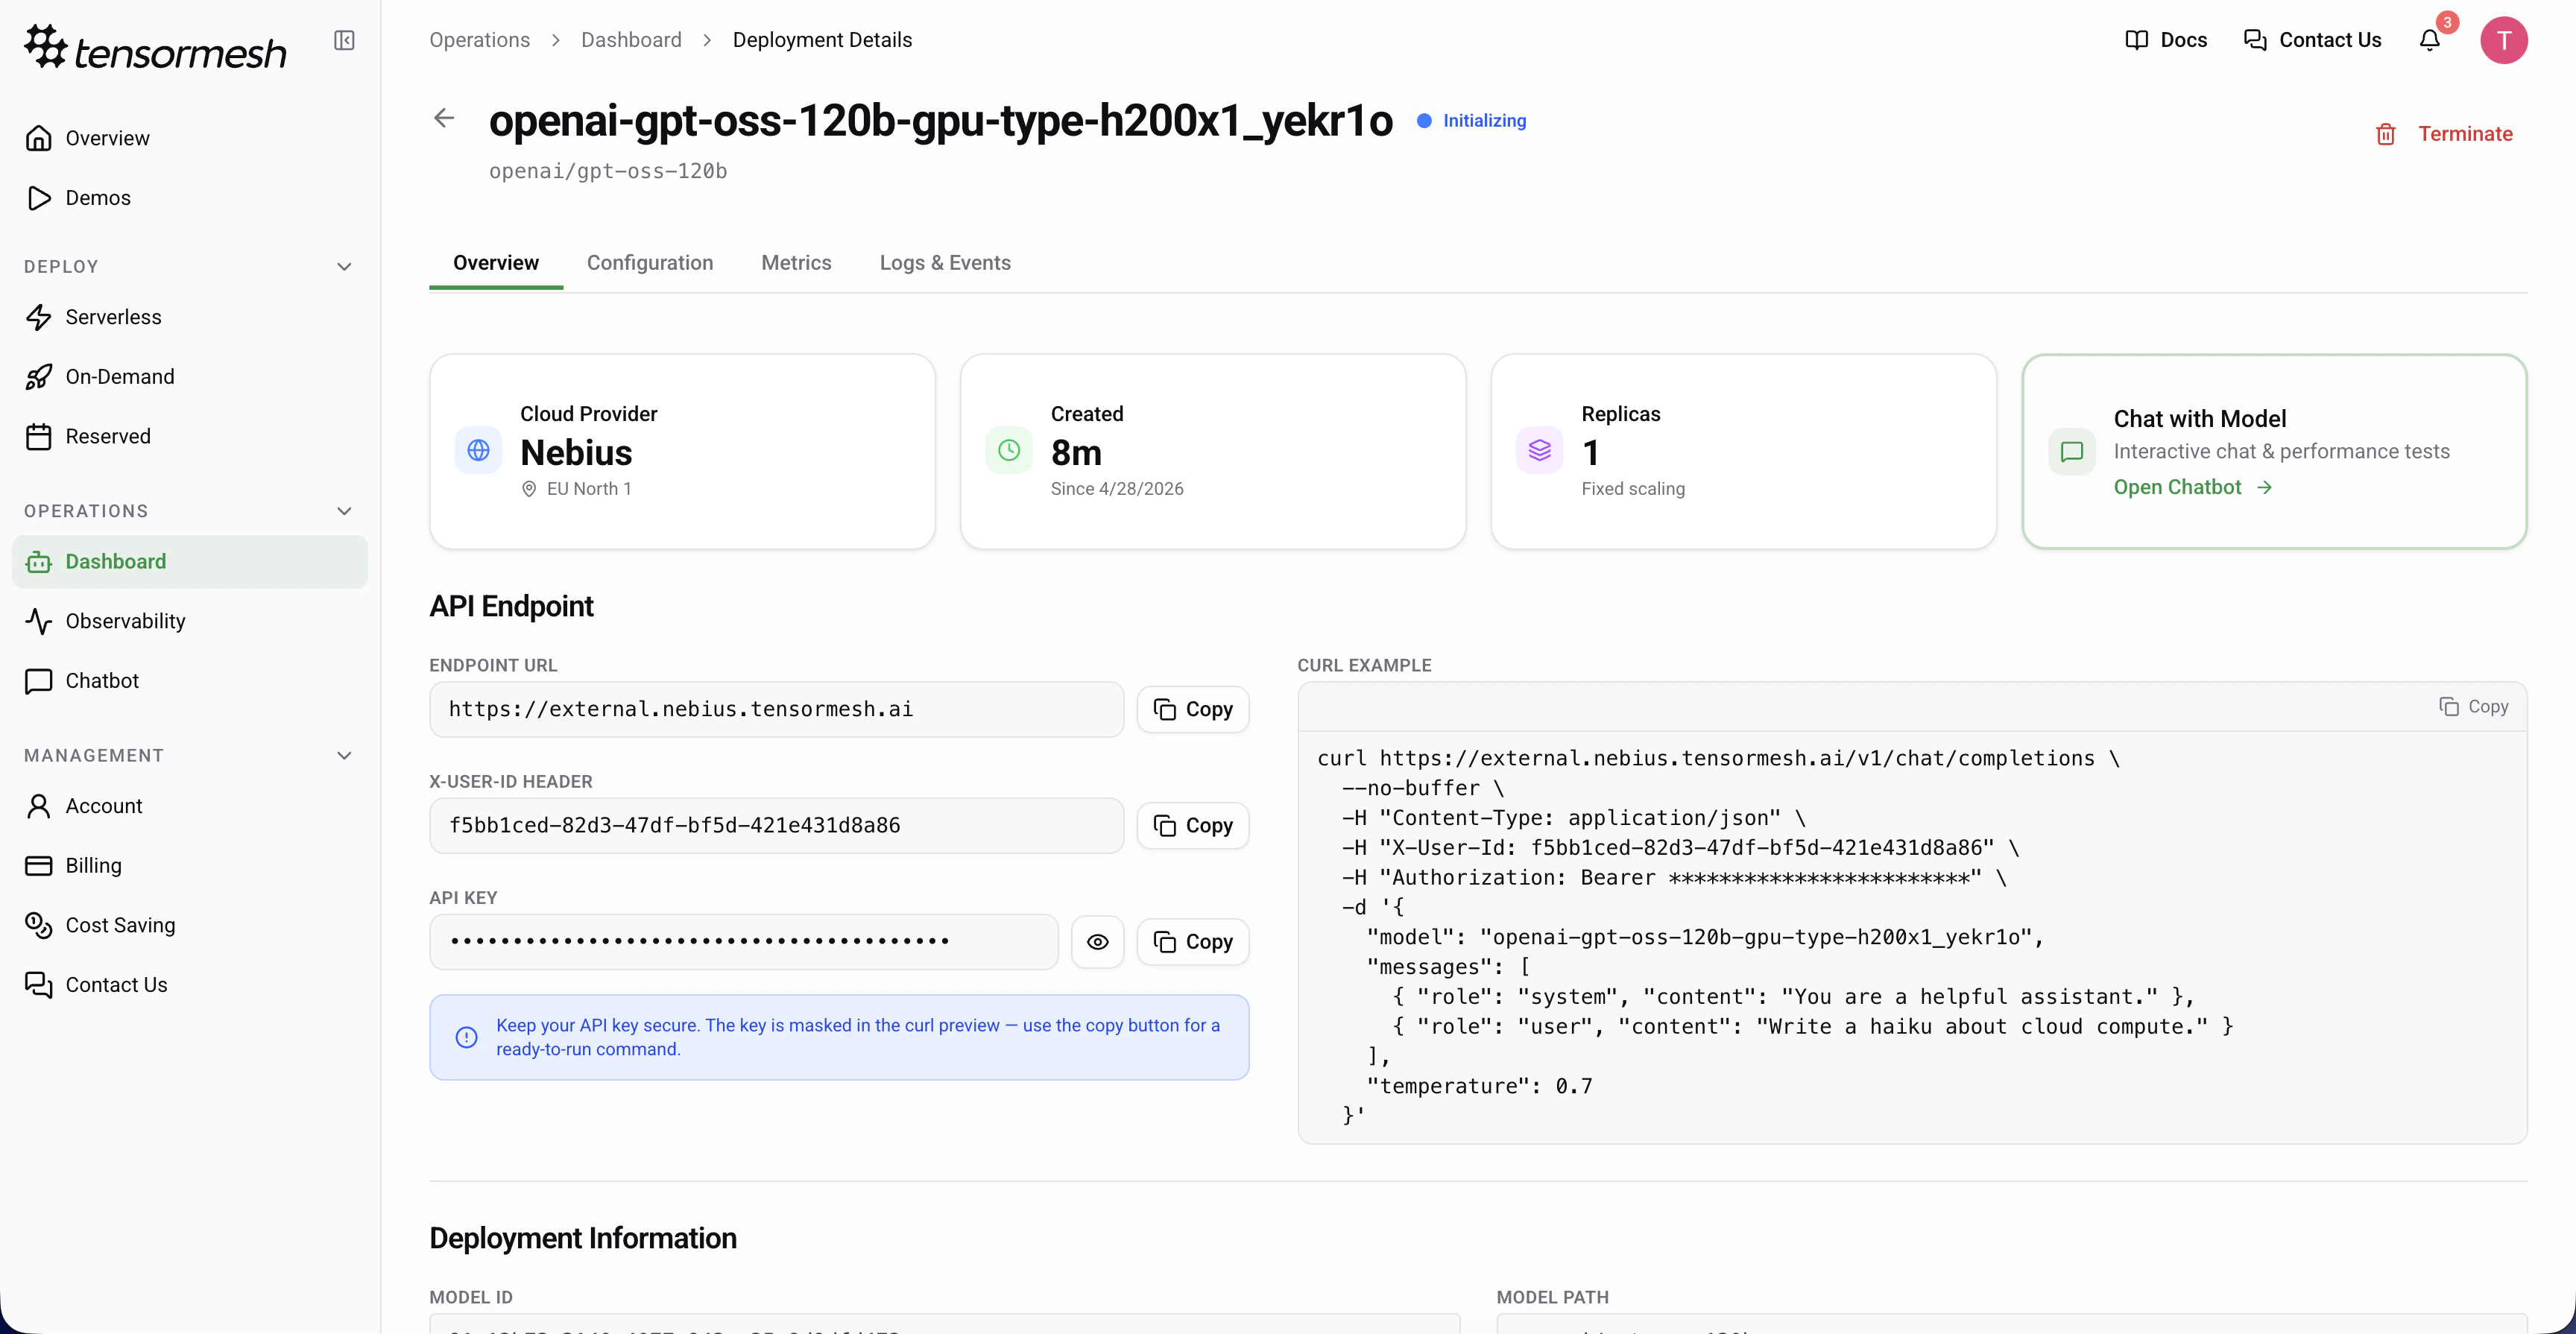Collapse the OPERATIONS section
The width and height of the screenshot is (2576, 1334).
(344, 511)
